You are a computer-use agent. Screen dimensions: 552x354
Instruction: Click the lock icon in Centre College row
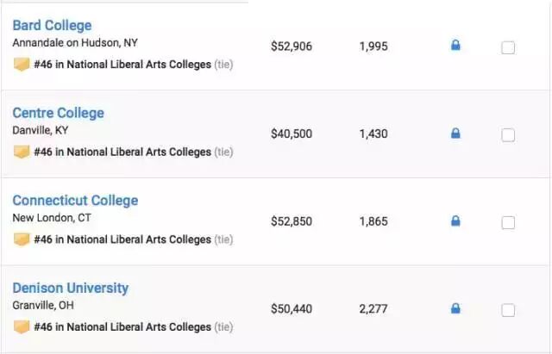455,134
